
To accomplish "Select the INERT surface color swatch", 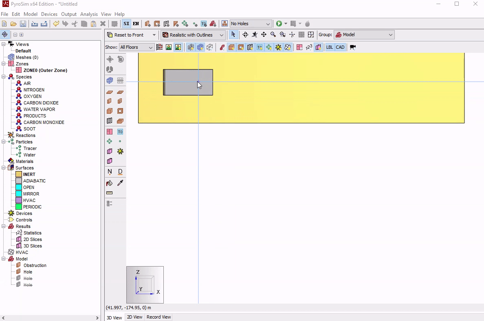I will click(x=19, y=174).
